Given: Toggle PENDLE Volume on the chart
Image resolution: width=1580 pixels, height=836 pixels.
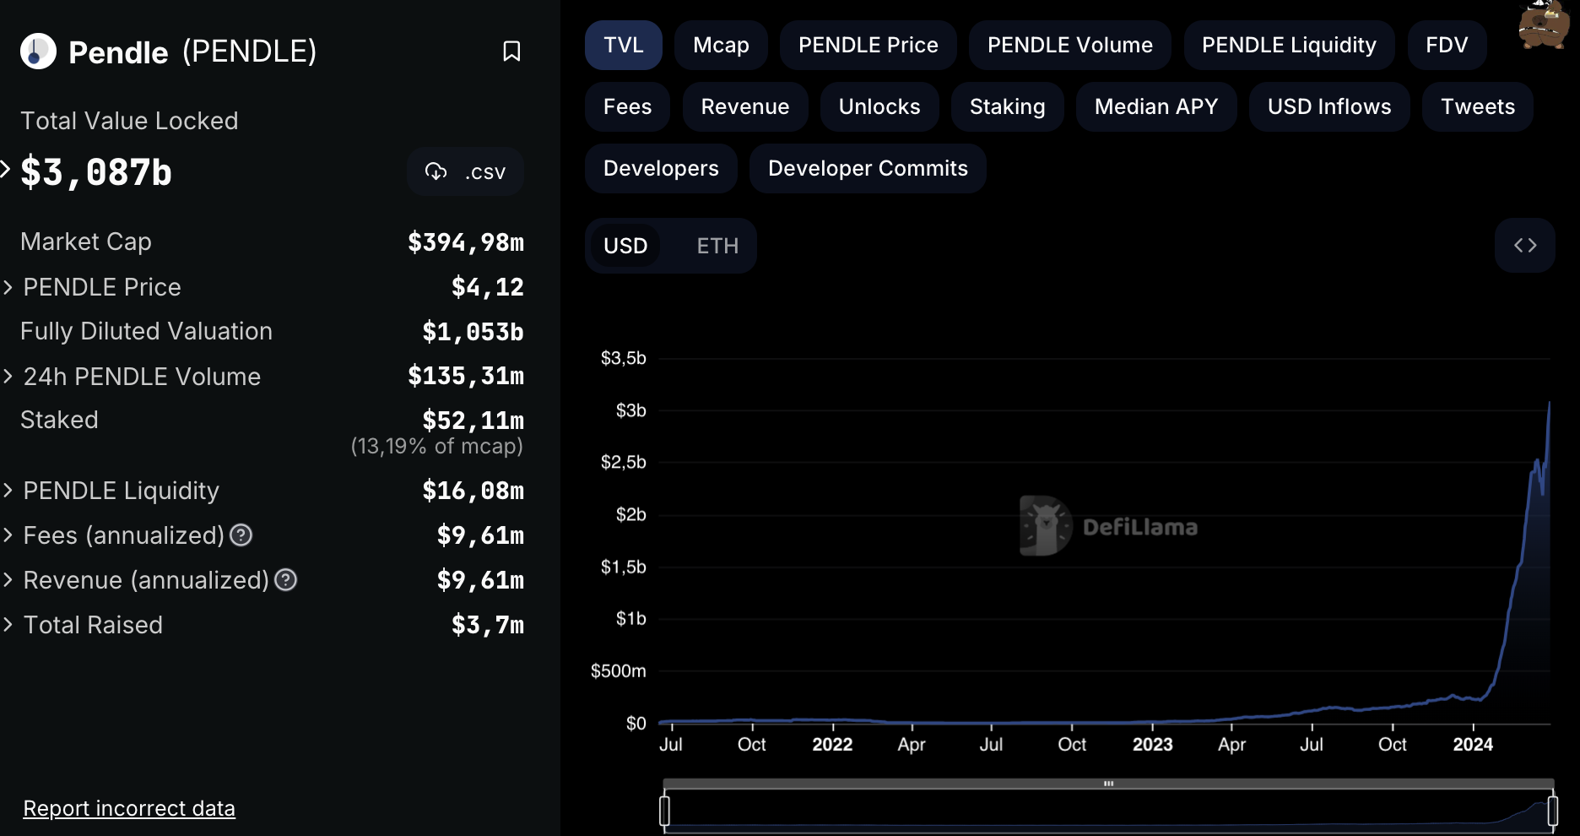Looking at the screenshot, I should pyautogui.click(x=1070, y=45).
